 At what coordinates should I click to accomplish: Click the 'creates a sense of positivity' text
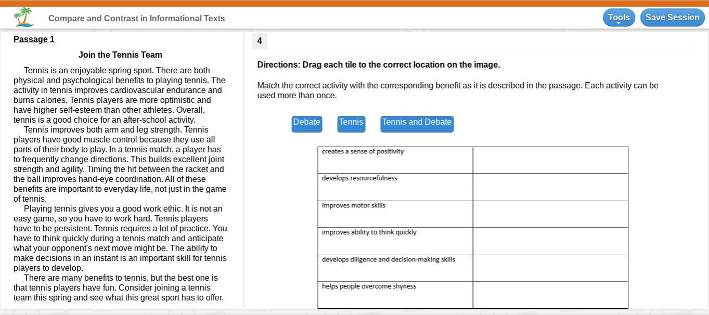coord(363,151)
